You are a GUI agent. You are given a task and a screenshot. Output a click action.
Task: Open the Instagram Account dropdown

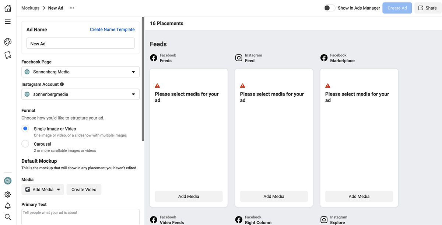(80, 94)
